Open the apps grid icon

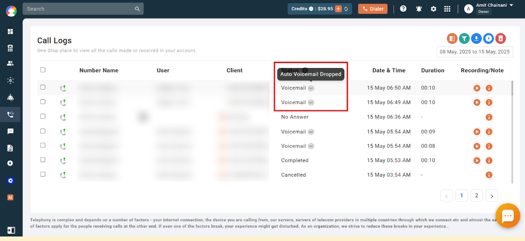[x=447, y=9]
